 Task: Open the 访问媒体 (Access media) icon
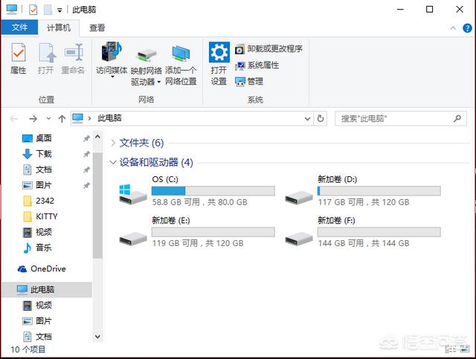(112, 51)
